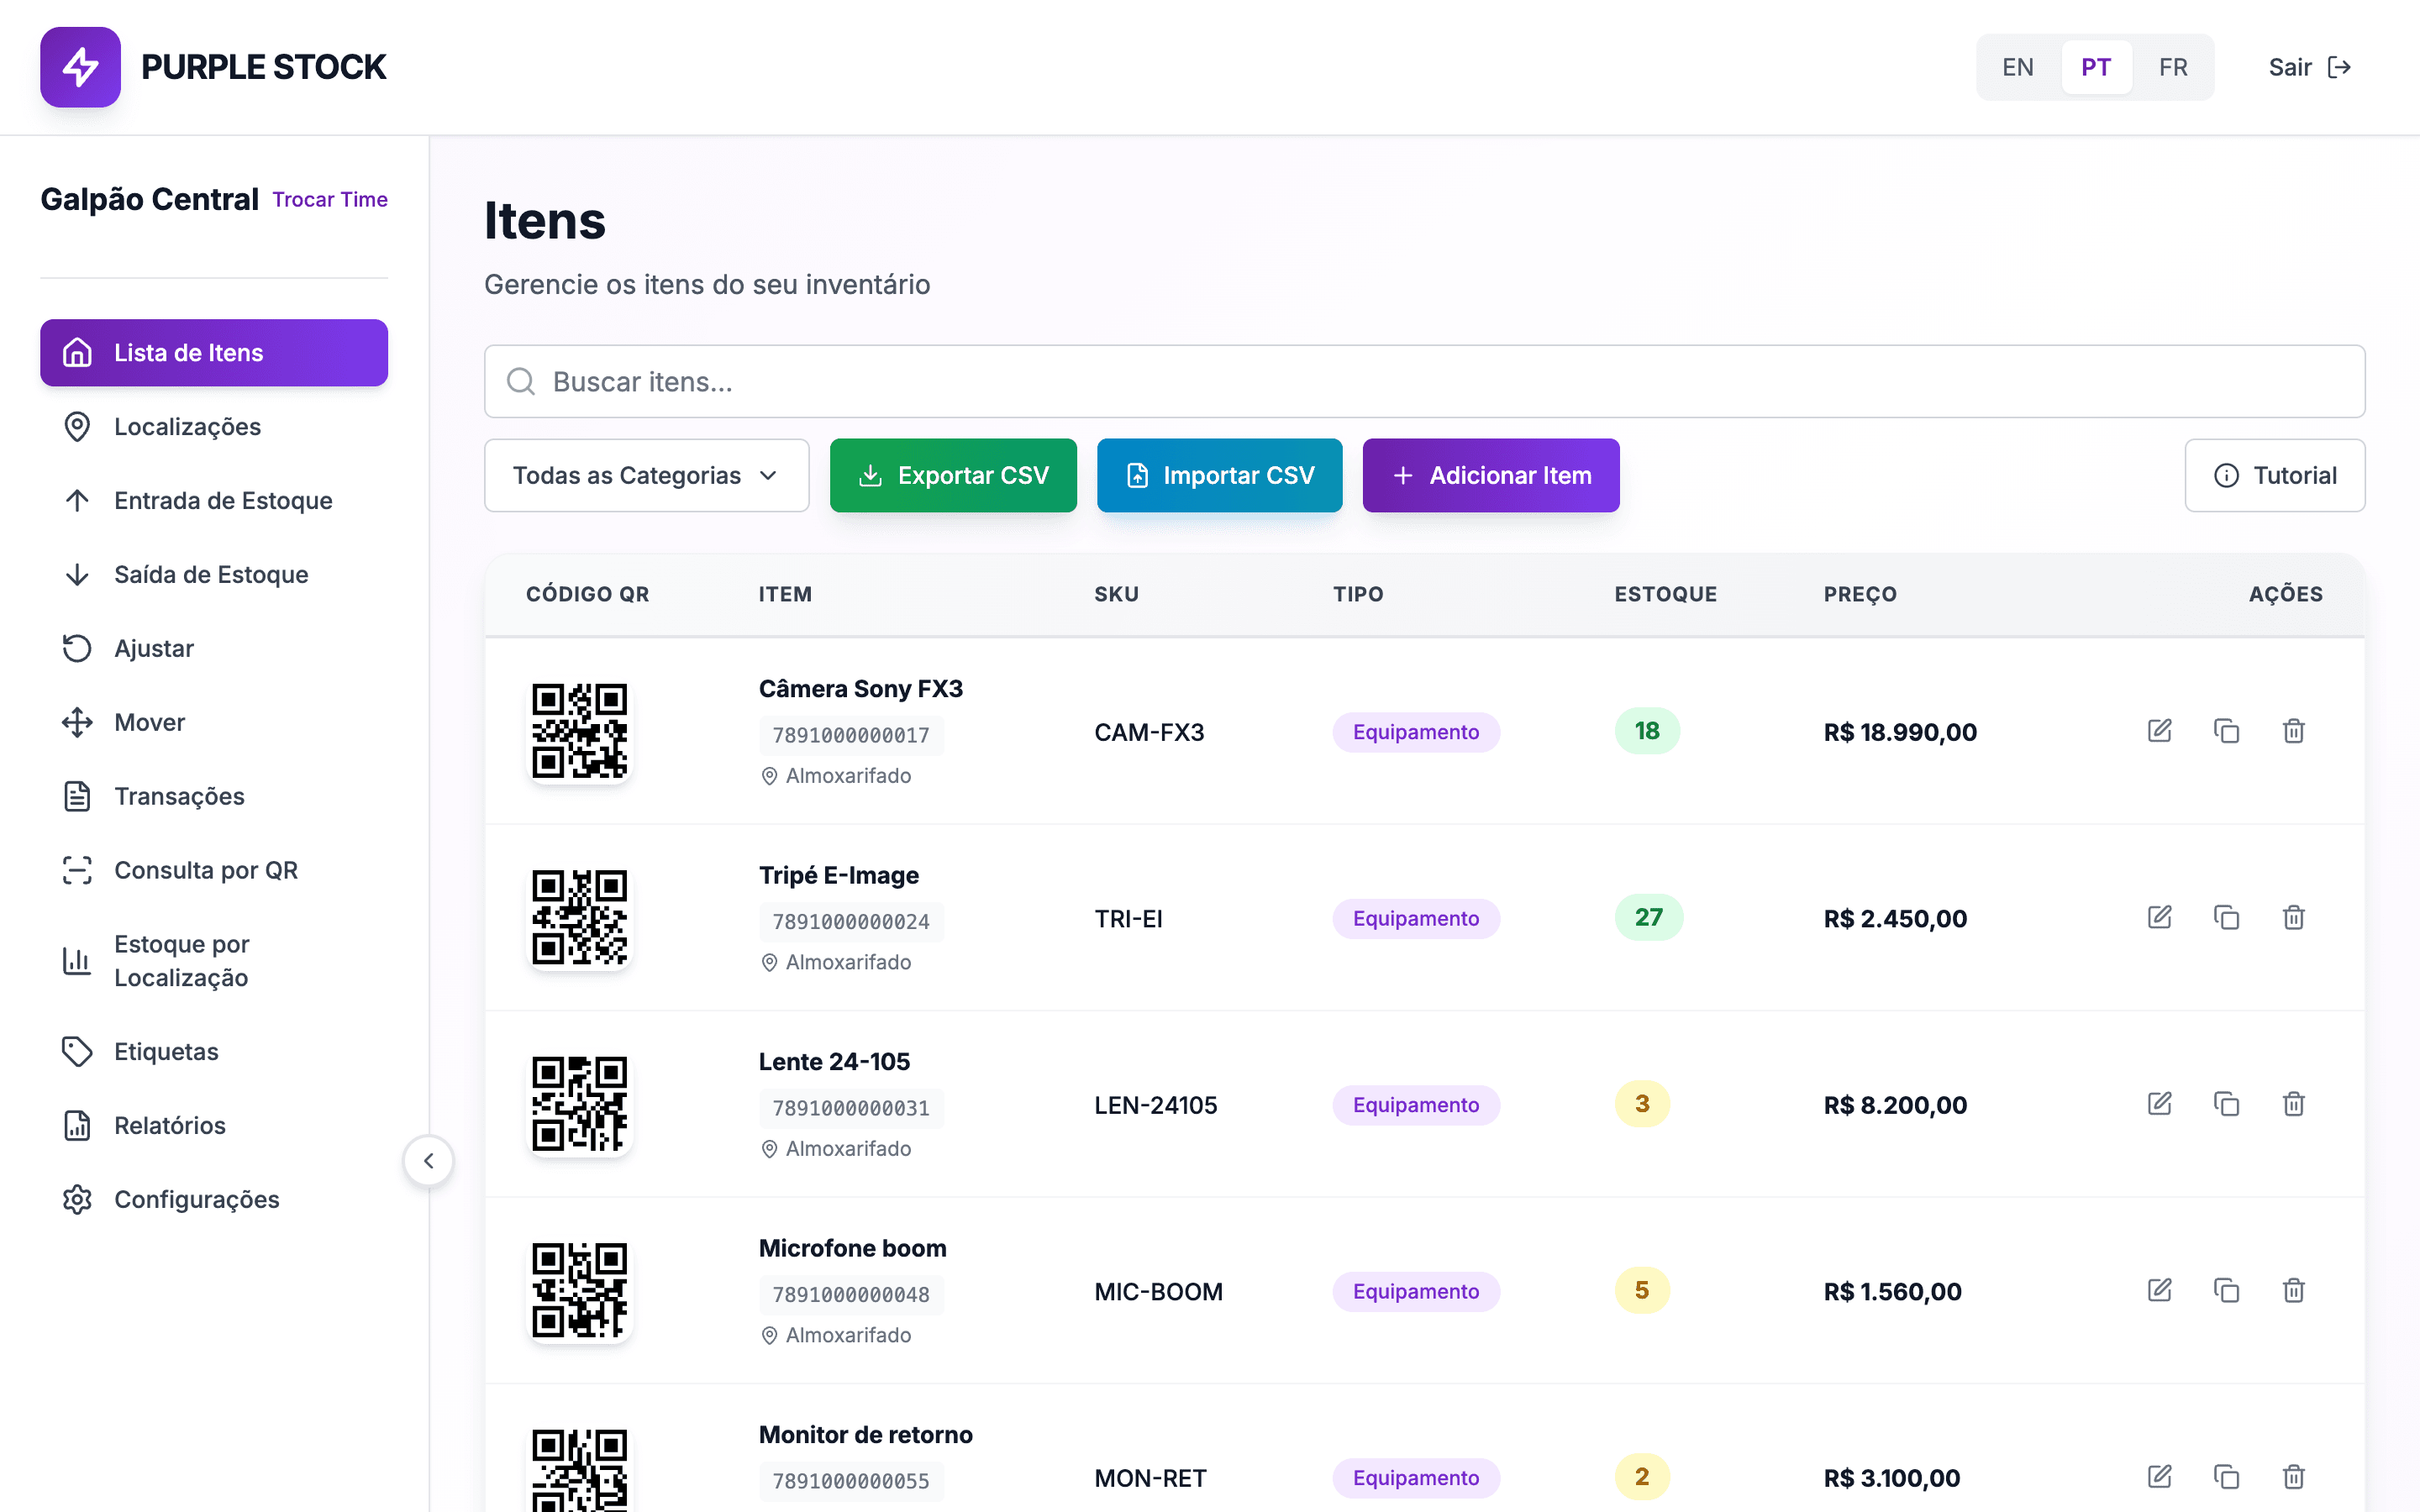
Task: Open Entrada de Estoque
Action: pyautogui.click(x=214, y=501)
